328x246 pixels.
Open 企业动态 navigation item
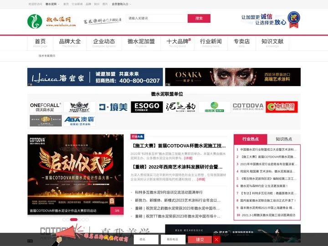pos(104,43)
